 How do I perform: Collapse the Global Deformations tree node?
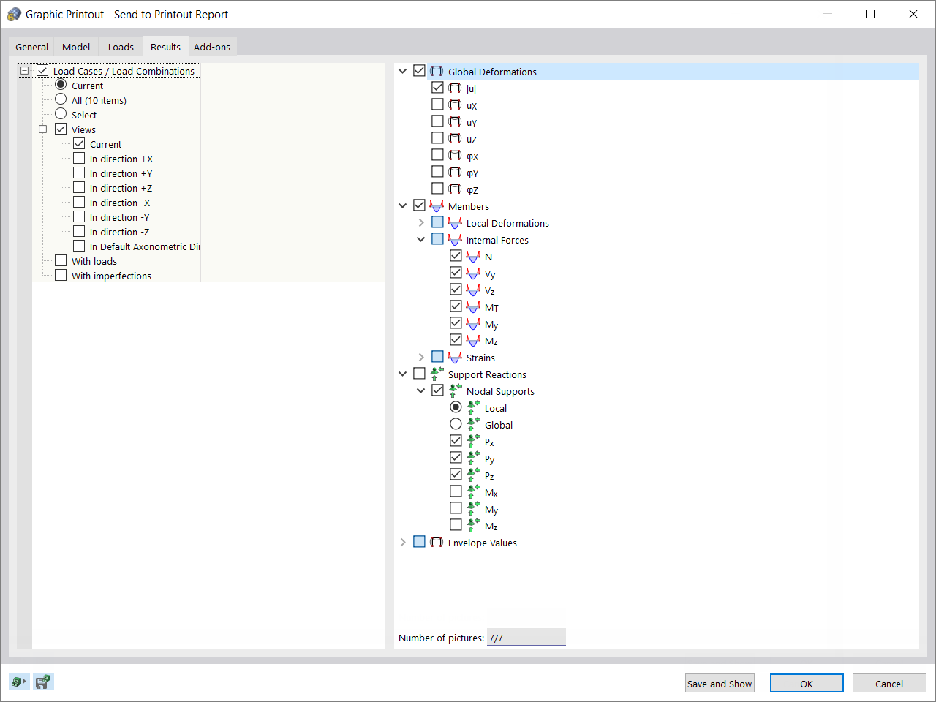[403, 71]
